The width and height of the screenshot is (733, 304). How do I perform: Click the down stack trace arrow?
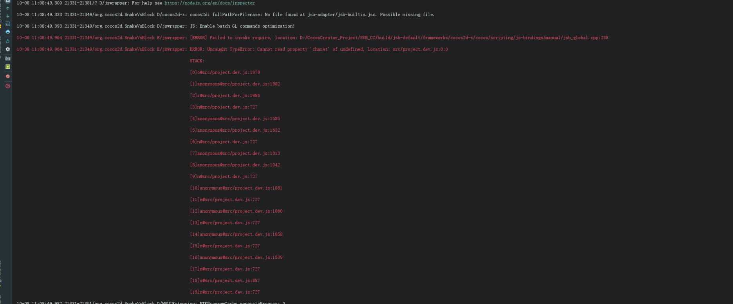[x=8, y=16]
